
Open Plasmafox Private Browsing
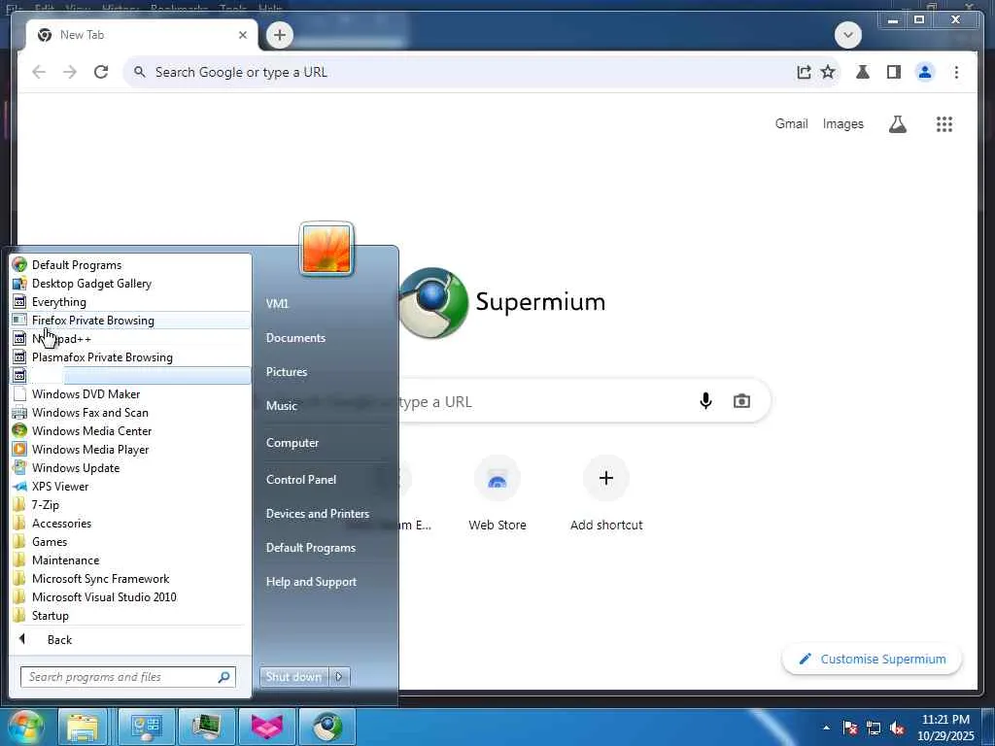point(130,357)
